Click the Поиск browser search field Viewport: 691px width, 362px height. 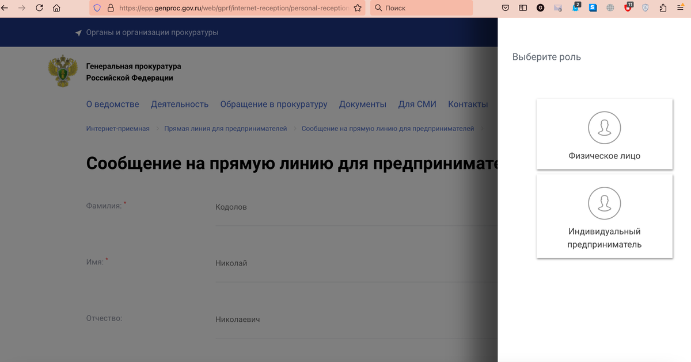pos(422,8)
